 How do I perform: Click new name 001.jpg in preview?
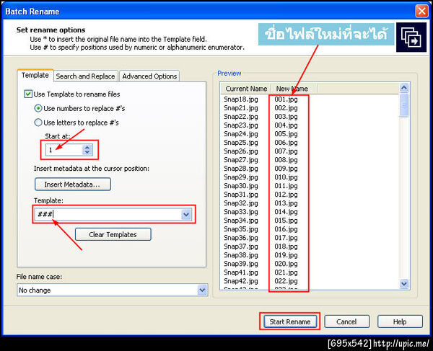pos(286,99)
